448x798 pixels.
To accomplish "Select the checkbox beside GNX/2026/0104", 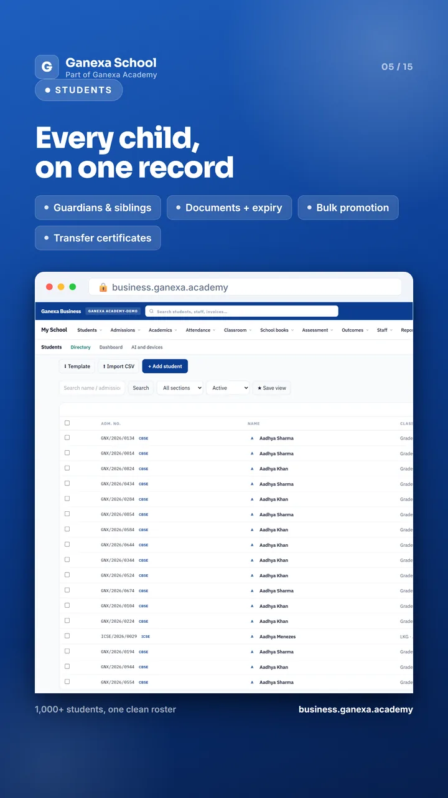I will point(67,605).
